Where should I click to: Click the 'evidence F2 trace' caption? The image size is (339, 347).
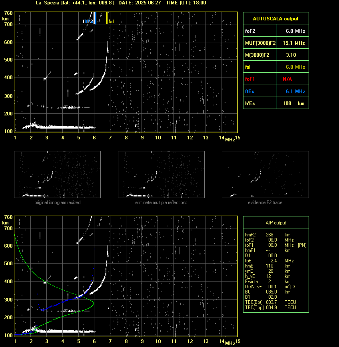[x=265, y=202]
